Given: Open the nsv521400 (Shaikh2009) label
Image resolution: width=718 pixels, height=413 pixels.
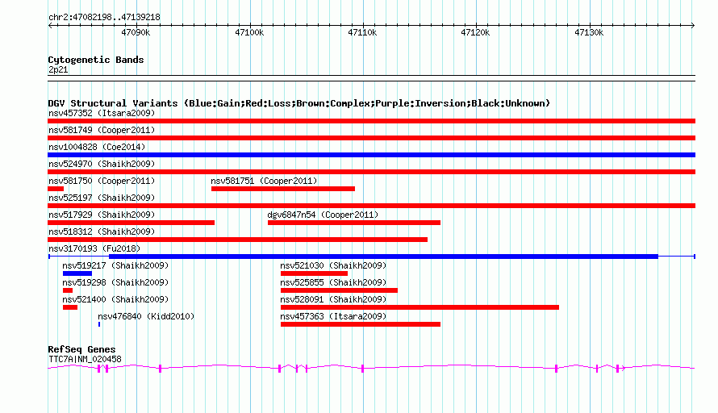Looking at the screenshot, I should tap(115, 299).
